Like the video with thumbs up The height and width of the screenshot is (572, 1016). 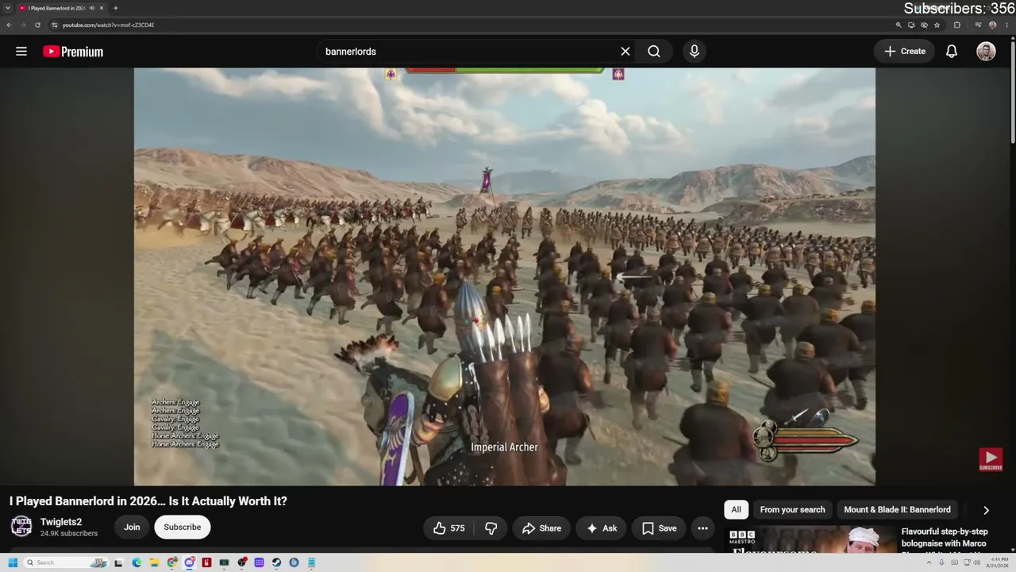pos(449,528)
